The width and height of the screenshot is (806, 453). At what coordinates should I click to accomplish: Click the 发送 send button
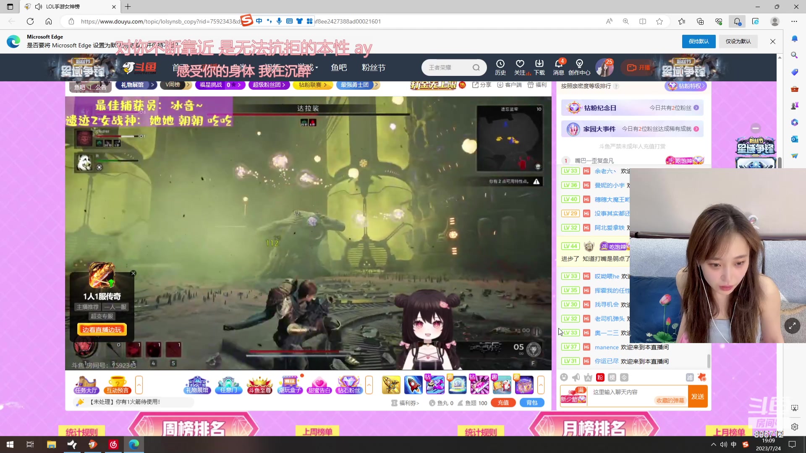click(x=698, y=396)
